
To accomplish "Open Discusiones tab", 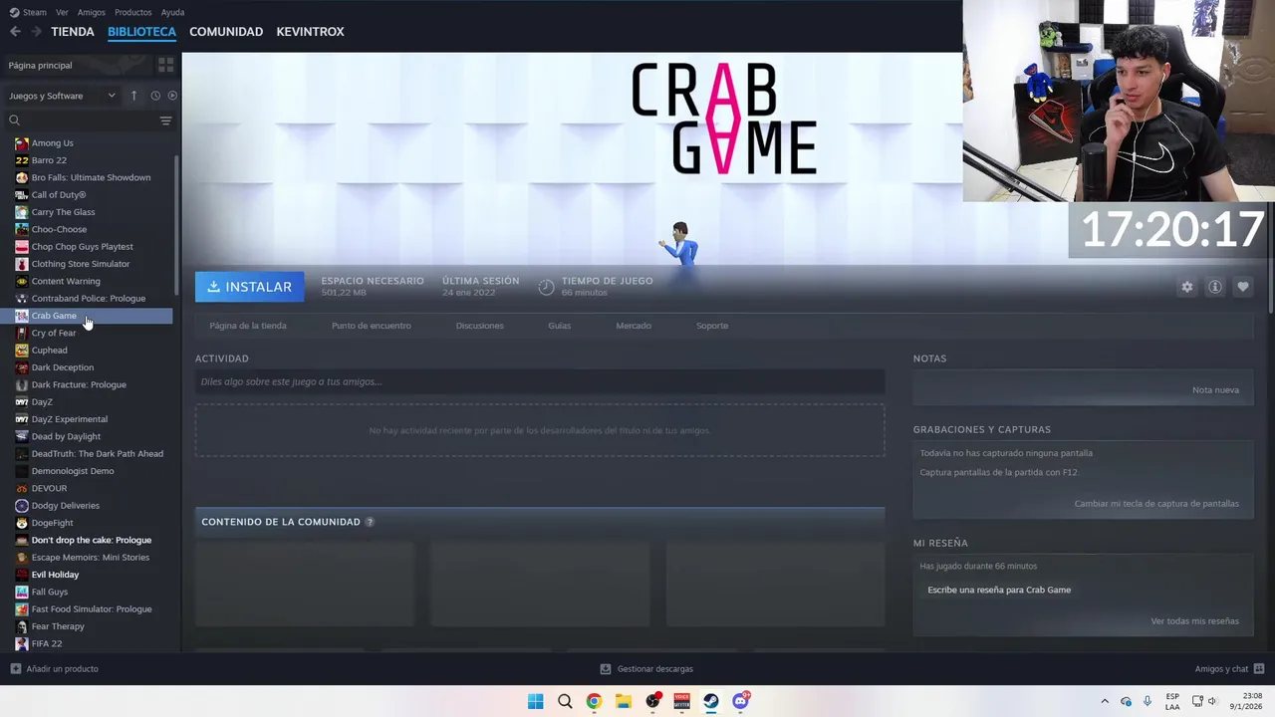I will tap(479, 326).
